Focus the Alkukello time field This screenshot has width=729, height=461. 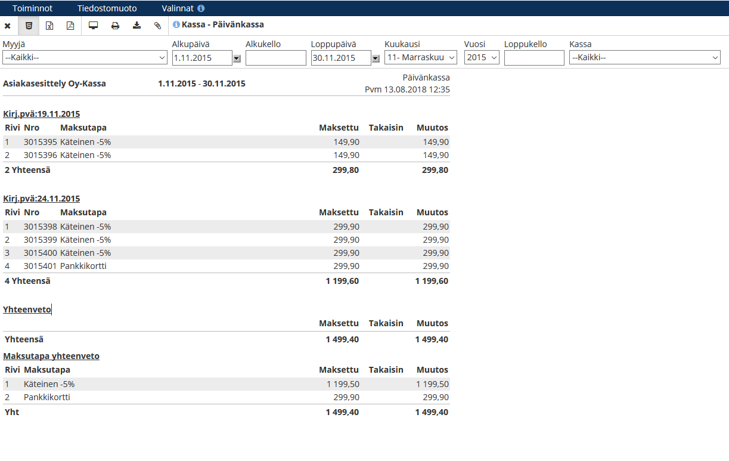pyautogui.click(x=275, y=58)
